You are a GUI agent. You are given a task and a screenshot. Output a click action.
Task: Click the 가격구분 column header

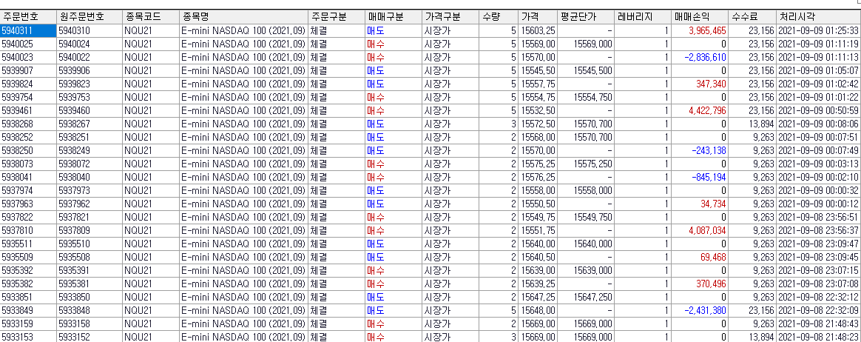point(450,16)
